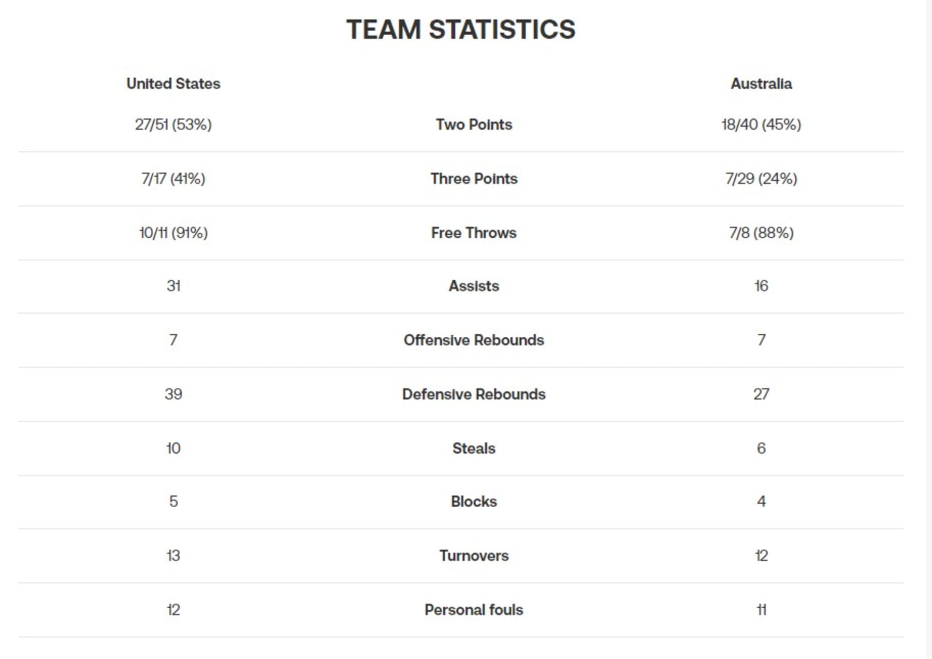Click the TEAM STATISTICS heading
This screenshot has height=659, width=932.
pyautogui.click(x=461, y=30)
